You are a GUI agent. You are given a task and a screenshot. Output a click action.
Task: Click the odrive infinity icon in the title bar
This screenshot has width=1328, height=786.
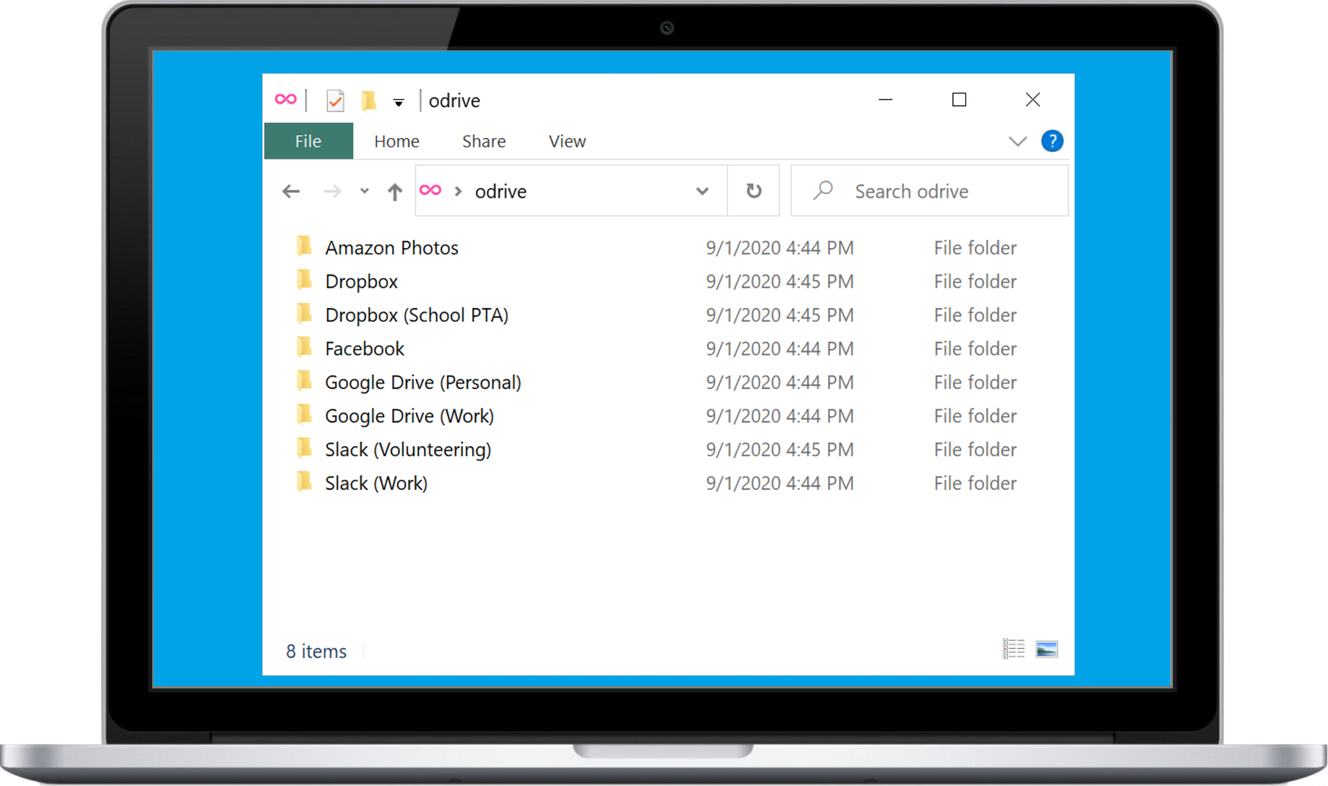[286, 99]
